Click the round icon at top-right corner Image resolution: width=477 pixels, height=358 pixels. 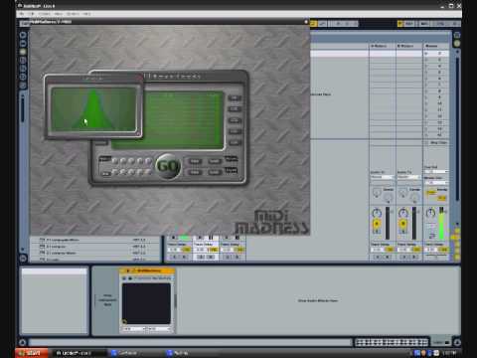tap(457, 35)
